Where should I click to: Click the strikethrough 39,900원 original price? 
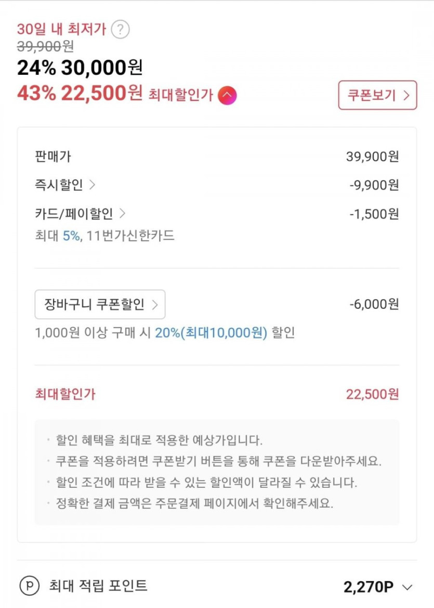(x=45, y=46)
